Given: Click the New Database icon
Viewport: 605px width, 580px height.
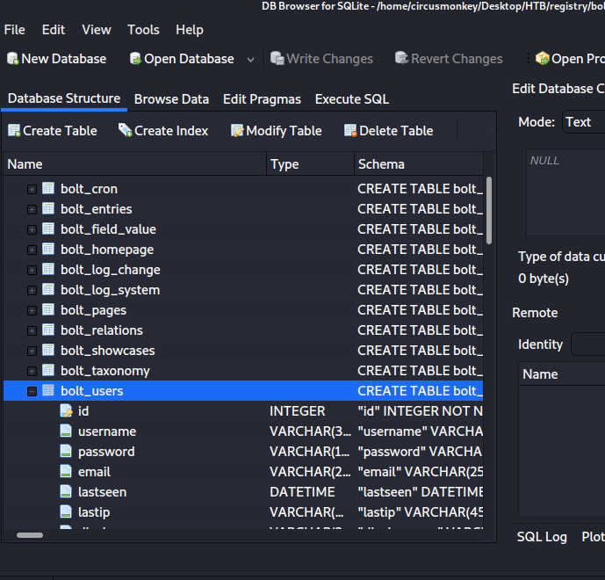Looking at the screenshot, I should [x=13, y=59].
